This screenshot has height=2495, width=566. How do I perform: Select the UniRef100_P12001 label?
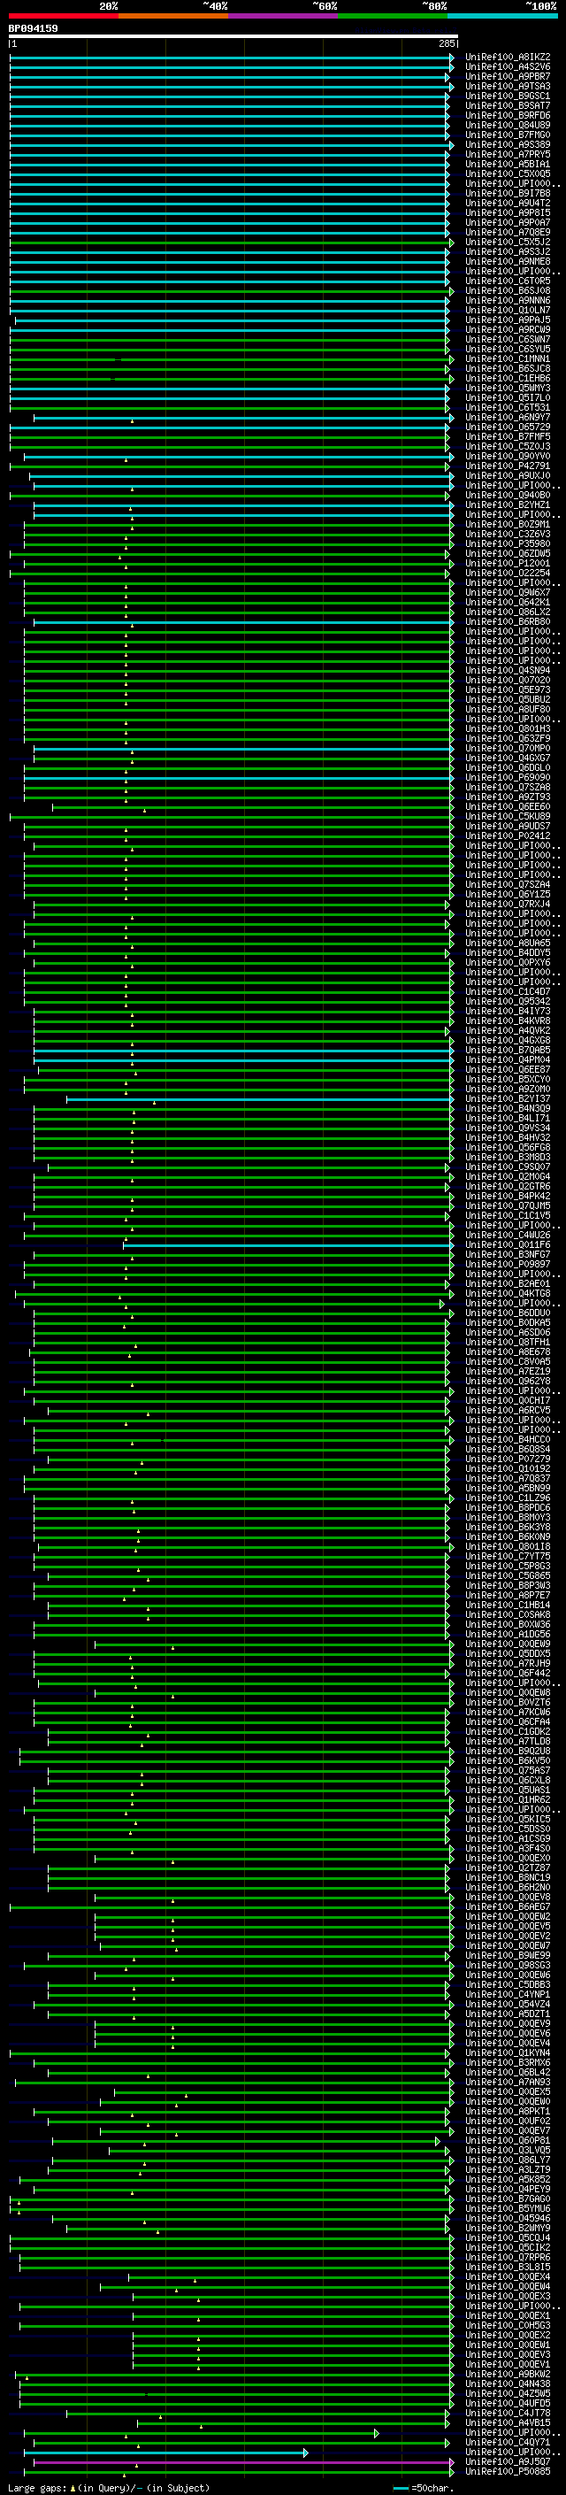click(x=507, y=563)
